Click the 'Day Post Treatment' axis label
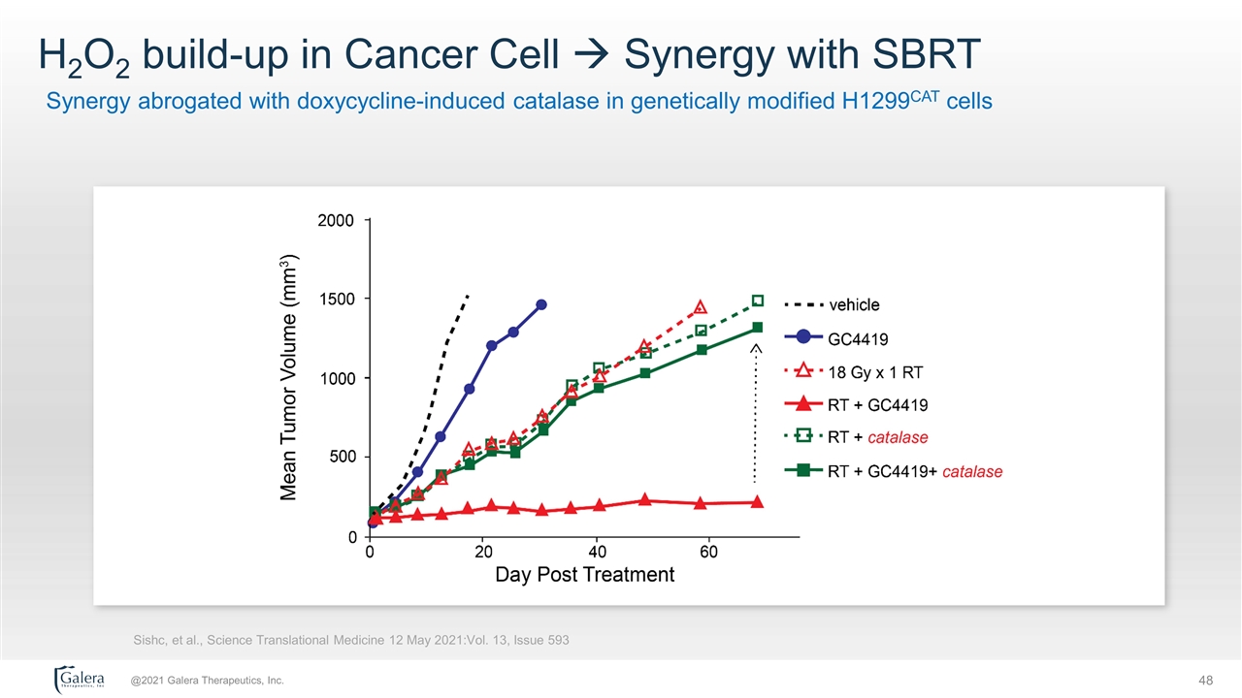 (585, 574)
